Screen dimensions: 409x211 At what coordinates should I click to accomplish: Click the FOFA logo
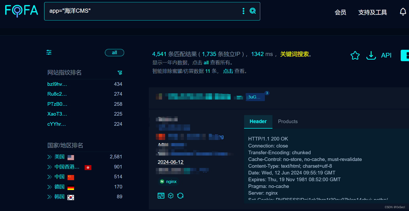click(x=22, y=11)
